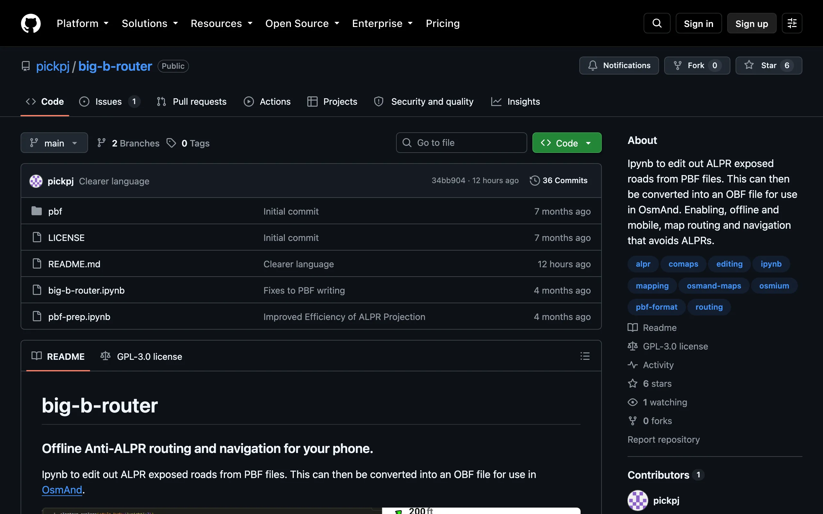Expand the Open Source menu
This screenshot has width=823, height=514.
coord(302,23)
